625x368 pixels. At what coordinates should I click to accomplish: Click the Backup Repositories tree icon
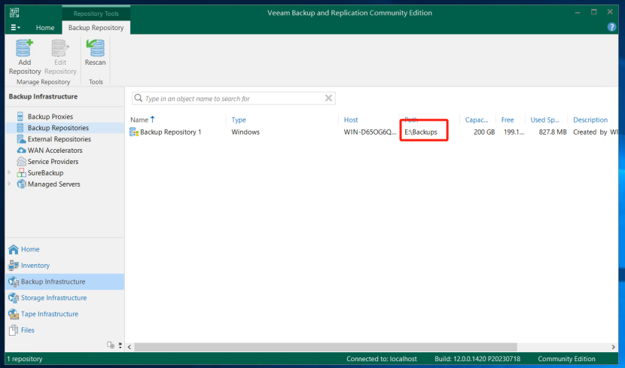[x=20, y=128]
